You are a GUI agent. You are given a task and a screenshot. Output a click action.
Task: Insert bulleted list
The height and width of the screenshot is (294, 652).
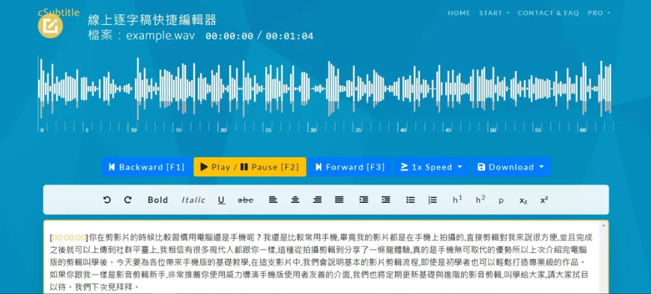(411, 200)
